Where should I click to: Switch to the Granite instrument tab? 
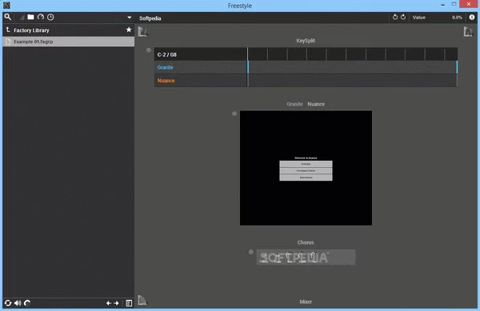point(294,104)
